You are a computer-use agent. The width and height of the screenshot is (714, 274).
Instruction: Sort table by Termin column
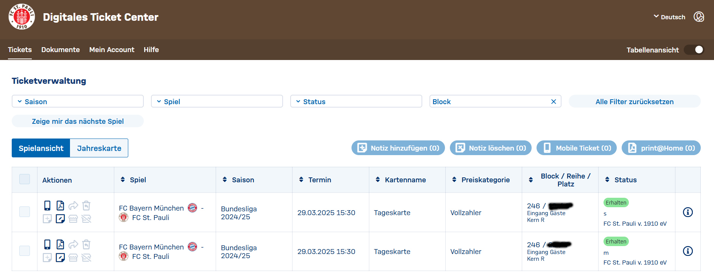(x=301, y=180)
